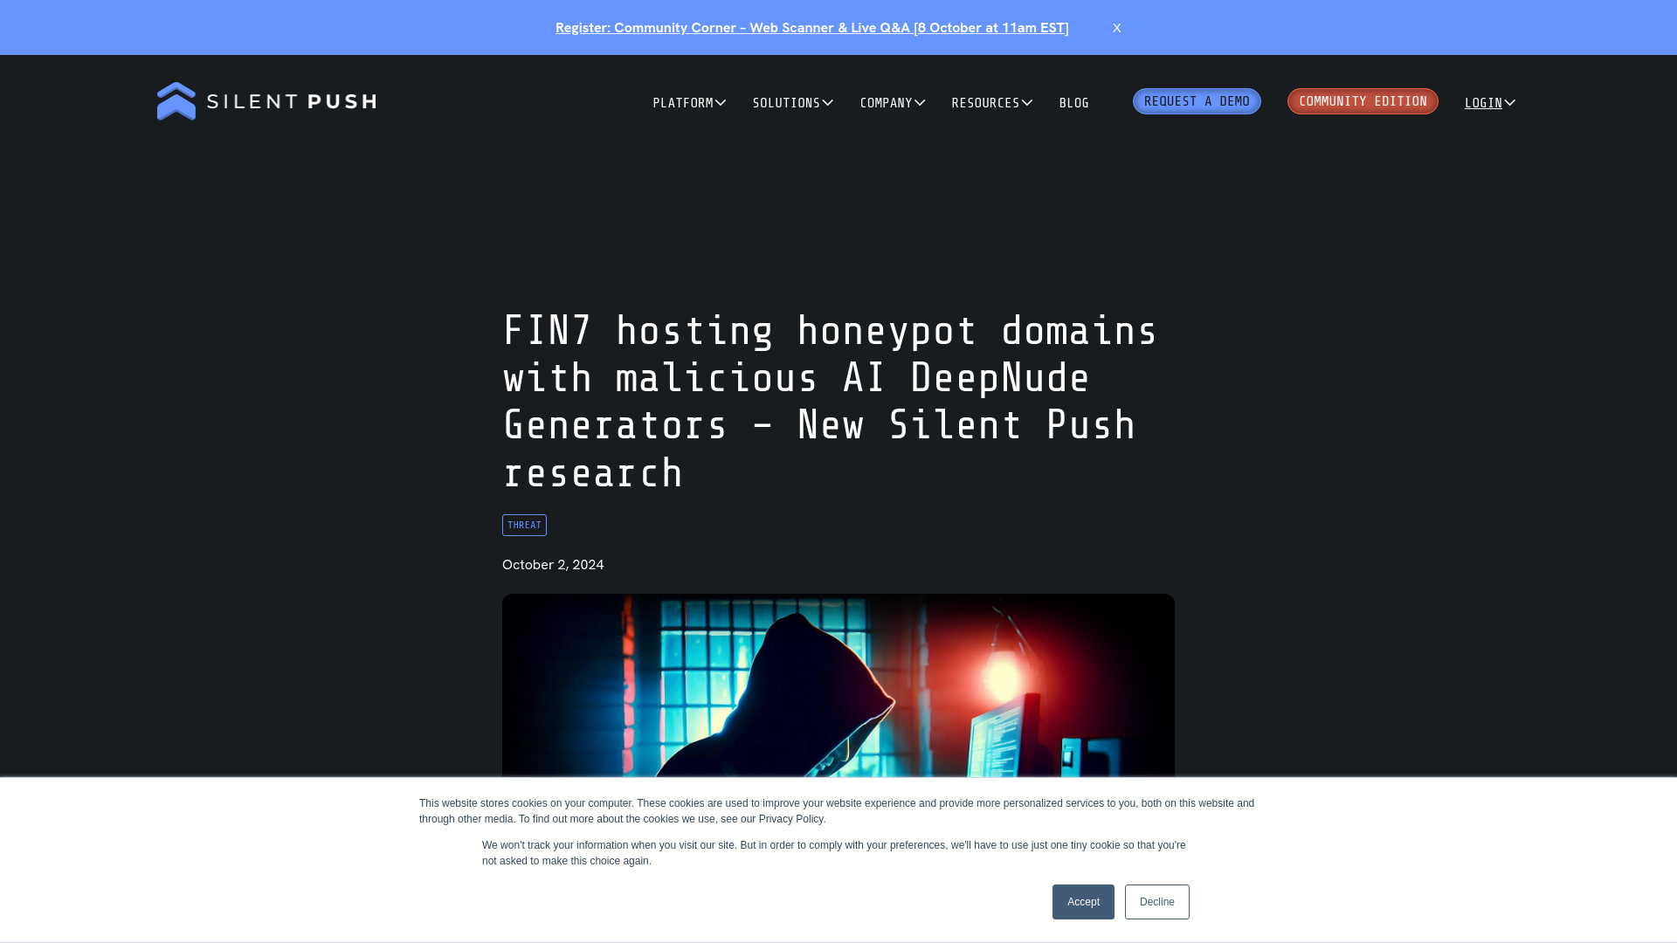
Task: Open the BLOG menu item
Action: (1073, 101)
